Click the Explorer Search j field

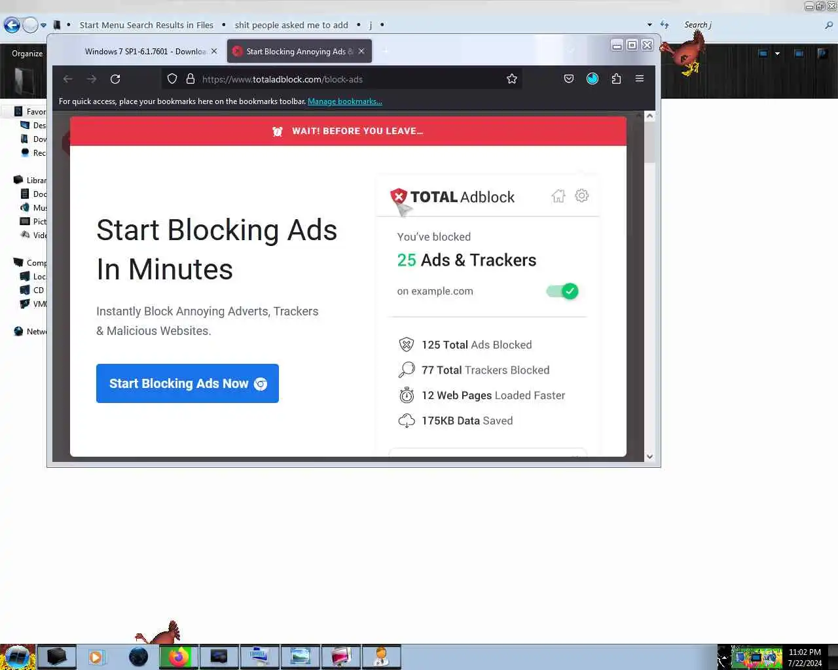pos(750,25)
